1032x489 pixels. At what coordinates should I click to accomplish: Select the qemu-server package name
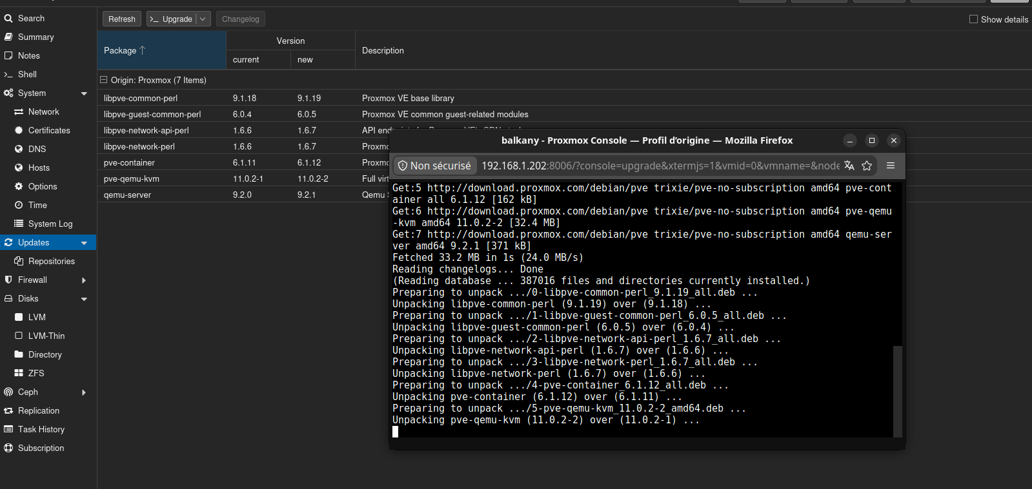tap(128, 195)
